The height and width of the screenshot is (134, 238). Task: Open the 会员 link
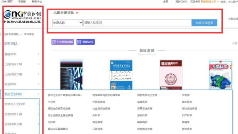click(166, 1)
